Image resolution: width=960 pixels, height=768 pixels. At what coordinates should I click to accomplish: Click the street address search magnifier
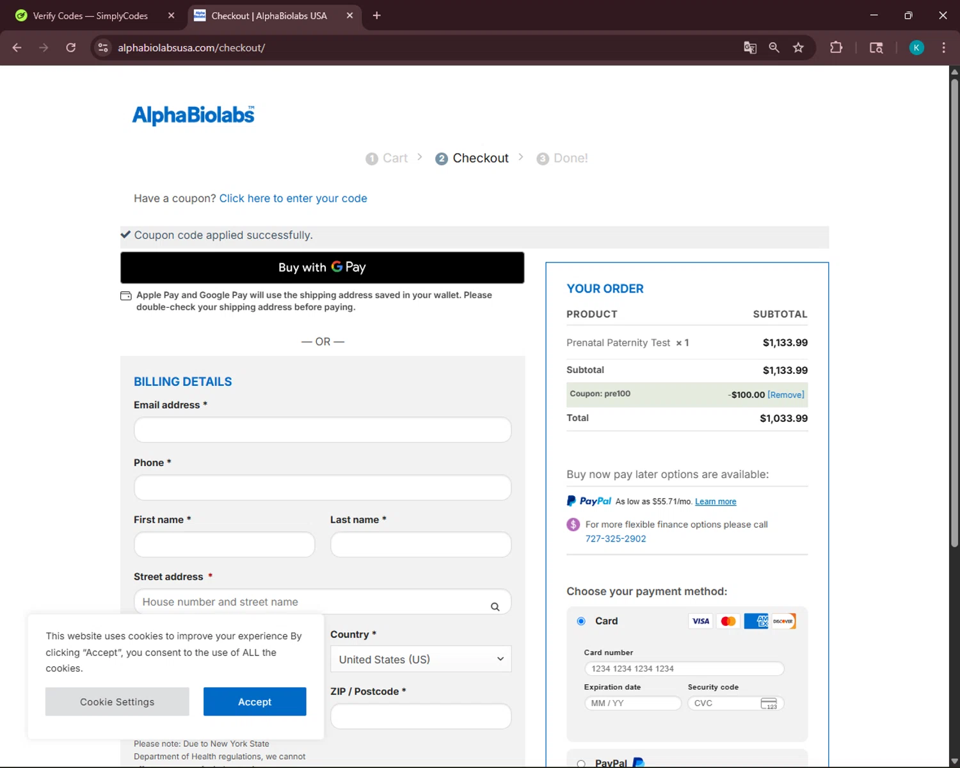pos(495,607)
